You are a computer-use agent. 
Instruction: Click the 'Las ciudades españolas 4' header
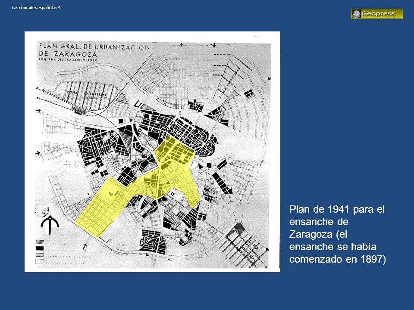36,8
